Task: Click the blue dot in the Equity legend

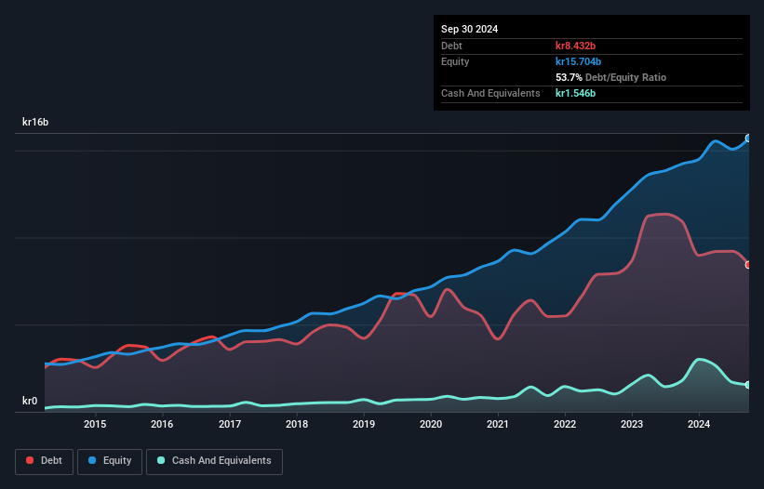Action: tap(93, 461)
